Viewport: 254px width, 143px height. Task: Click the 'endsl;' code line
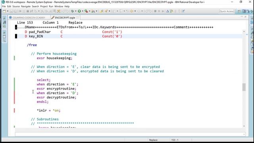click(42, 102)
